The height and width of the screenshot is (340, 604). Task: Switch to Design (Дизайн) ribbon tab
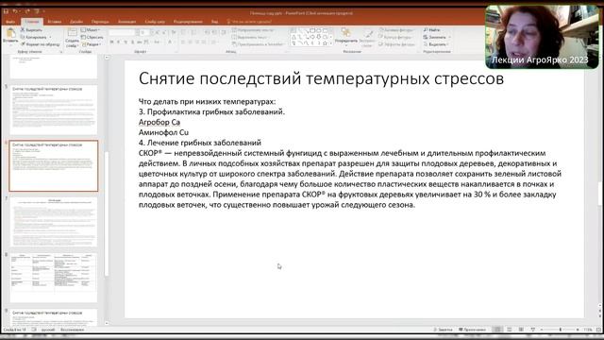click(76, 22)
